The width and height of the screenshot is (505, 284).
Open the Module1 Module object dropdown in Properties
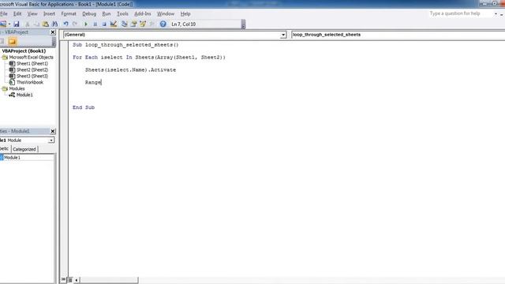pos(51,140)
